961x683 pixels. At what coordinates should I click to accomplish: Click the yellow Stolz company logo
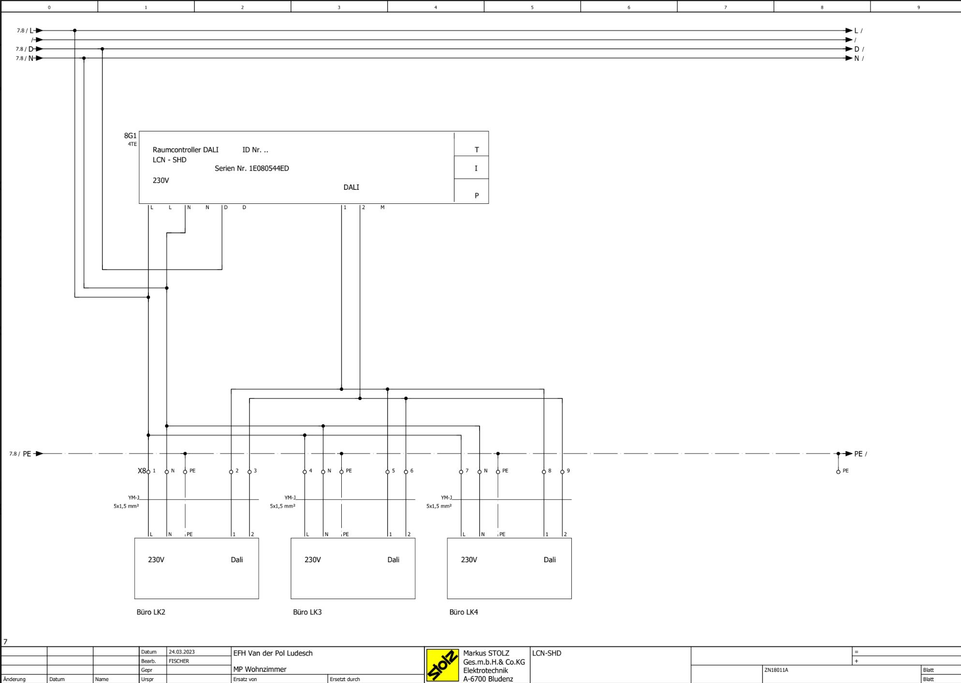tap(442, 665)
